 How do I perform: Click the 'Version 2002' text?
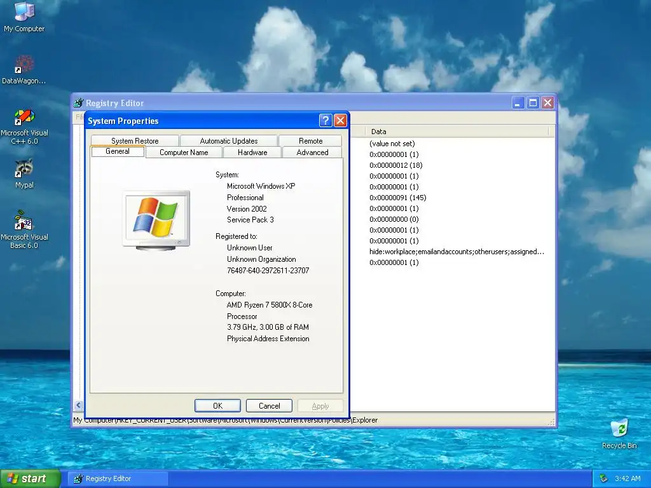(x=247, y=208)
